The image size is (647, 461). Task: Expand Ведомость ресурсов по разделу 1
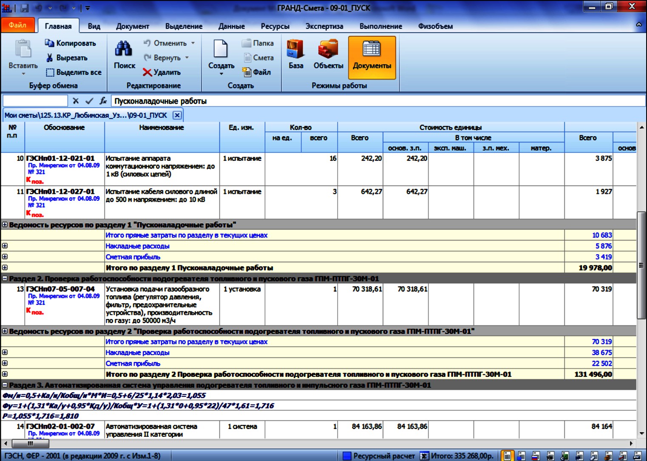click(x=5, y=225)
